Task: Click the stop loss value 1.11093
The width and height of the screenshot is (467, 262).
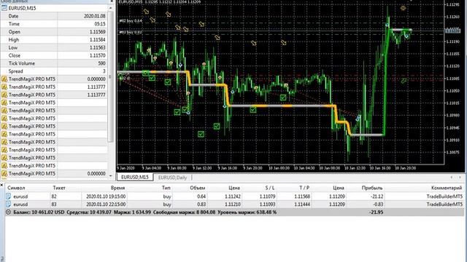Action: [267, 205]
